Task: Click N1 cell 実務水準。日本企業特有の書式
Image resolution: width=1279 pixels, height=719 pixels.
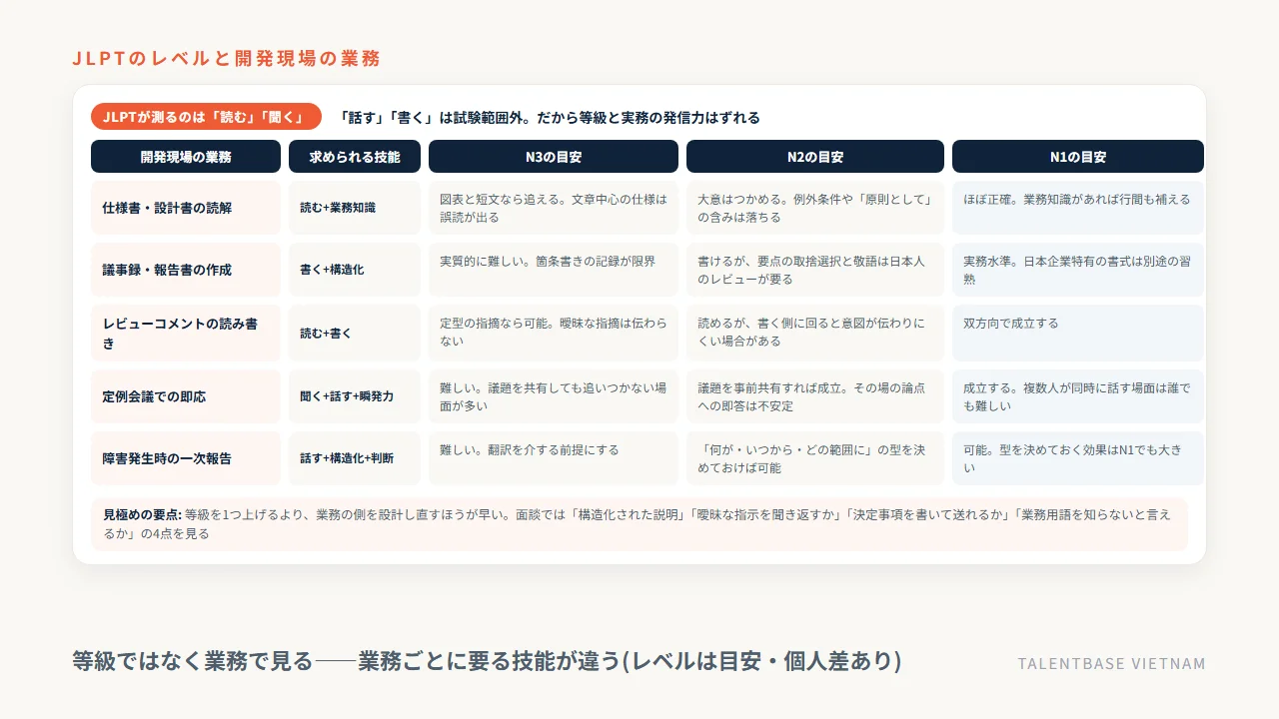Action: (1078, 270)
